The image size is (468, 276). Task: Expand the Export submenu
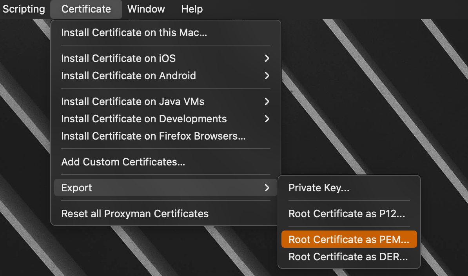coord(76,187)
